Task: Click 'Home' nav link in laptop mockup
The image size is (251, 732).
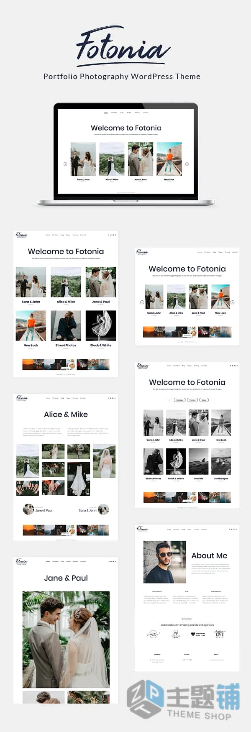Action: (x=105, y=113)
